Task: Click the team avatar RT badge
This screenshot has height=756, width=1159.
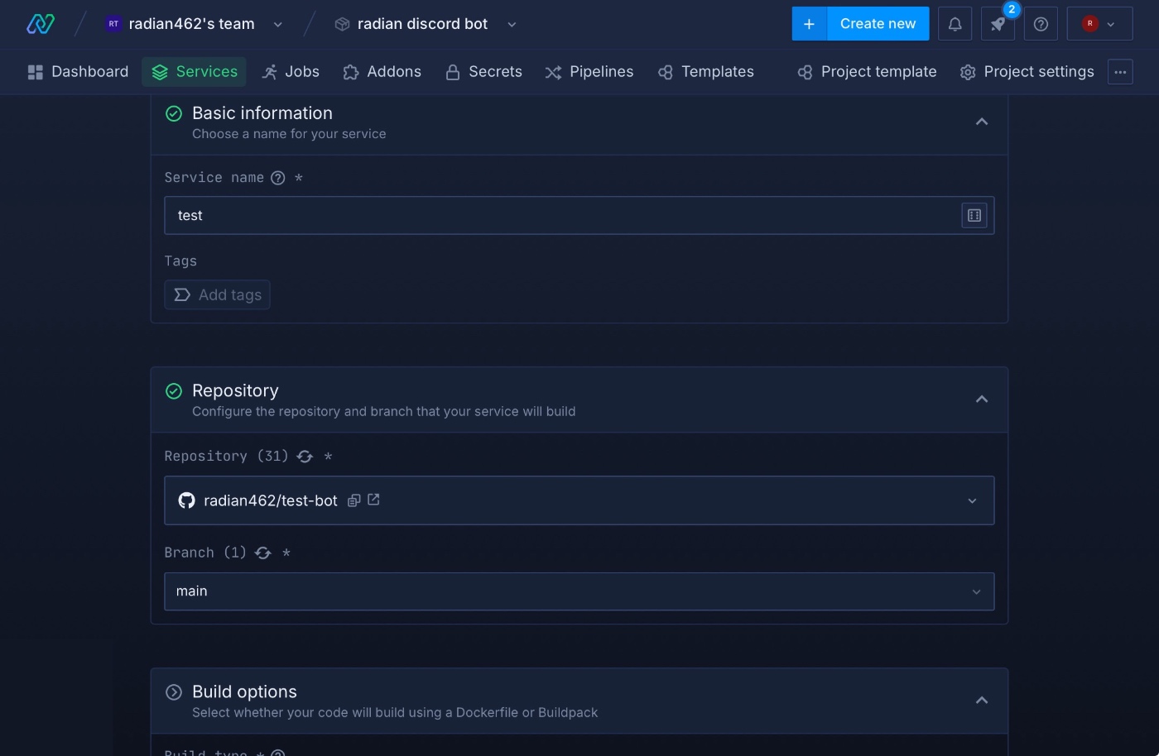Action: pos(113,24)
